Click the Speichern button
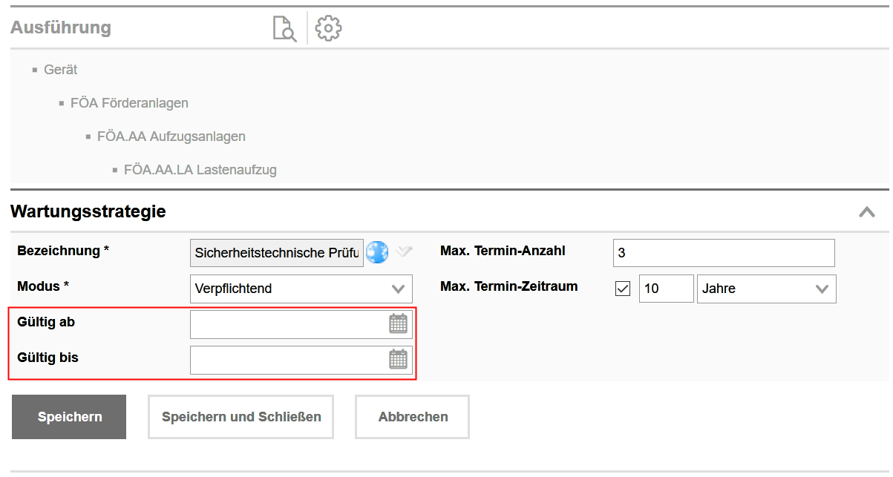This screenshot has width=893, height=477. point(69,417)
